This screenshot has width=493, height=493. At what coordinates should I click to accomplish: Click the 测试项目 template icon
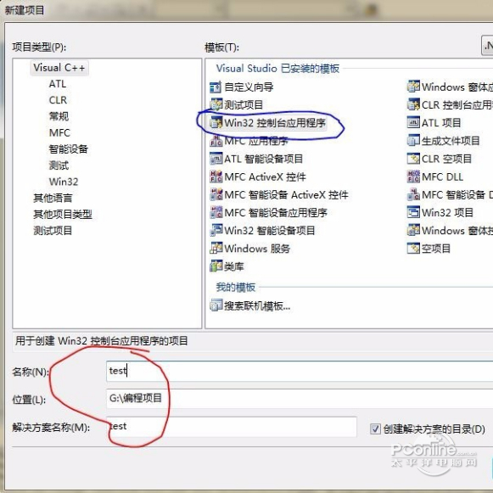point(216,104)
